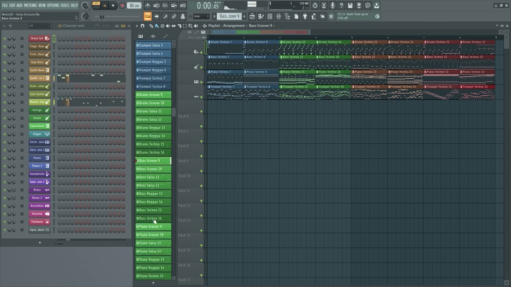Viewport: 511px width, 287px height.
Task: Click the arrow left of pattern selector
Action: point(214,16)
